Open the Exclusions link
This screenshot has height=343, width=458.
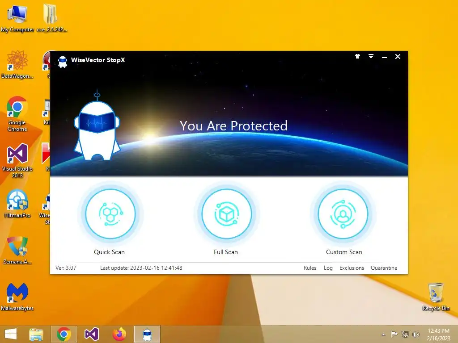(x=352, y=268)
